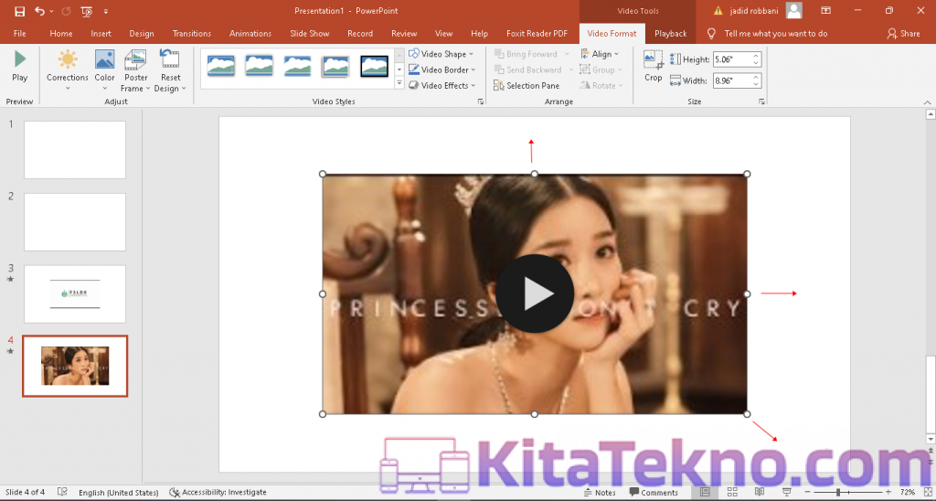Open the Align dropdown
The height and width of the screenshot is (501, 936).
pos(601,54)
